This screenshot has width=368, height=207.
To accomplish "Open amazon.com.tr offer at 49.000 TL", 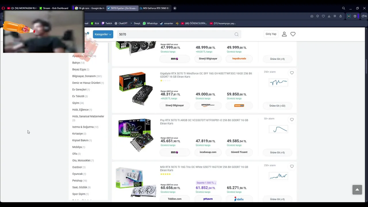I will coord(208,106).
